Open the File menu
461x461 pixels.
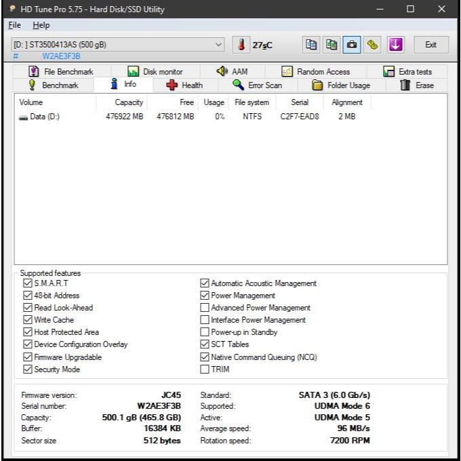[14, 25]
